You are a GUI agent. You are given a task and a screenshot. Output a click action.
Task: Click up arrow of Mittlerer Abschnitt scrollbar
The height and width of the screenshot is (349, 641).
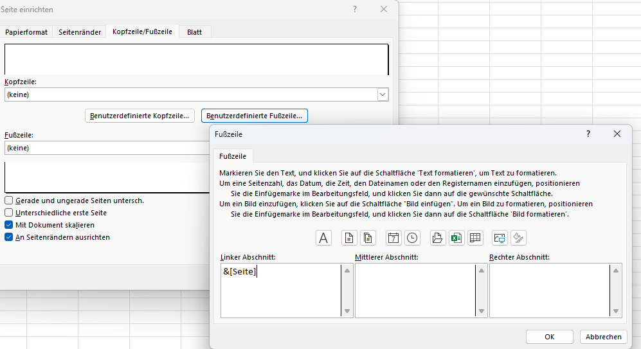coord(482,271)
